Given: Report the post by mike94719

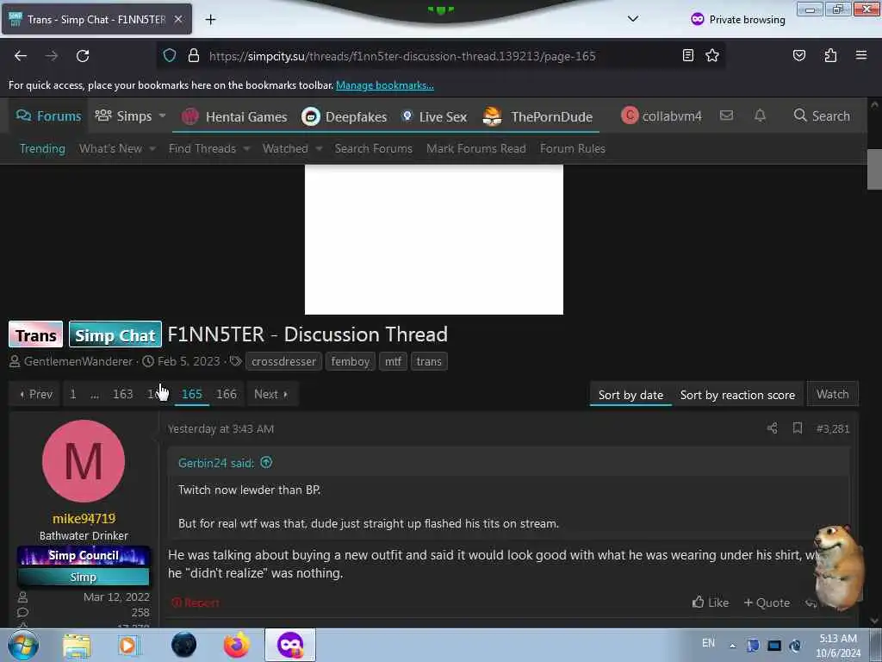Looking at the screenshot, I should (196, 603).
